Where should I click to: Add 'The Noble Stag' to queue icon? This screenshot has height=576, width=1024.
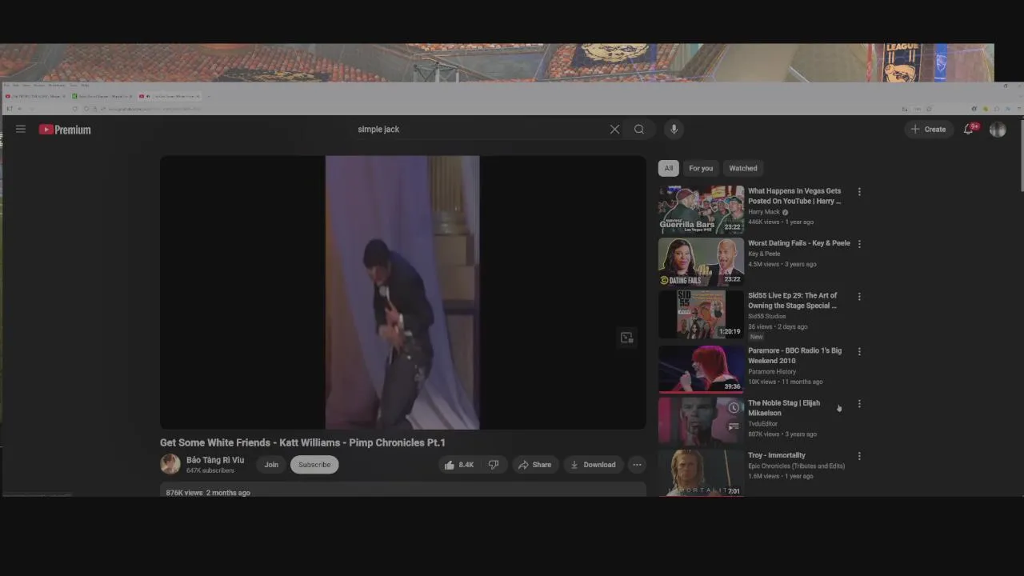[734, 426]
